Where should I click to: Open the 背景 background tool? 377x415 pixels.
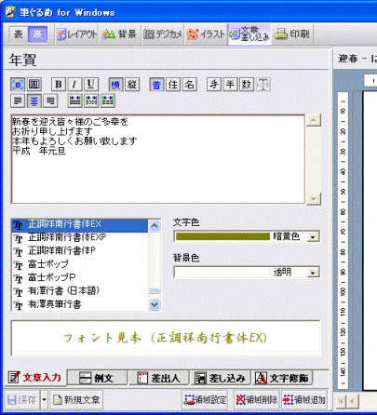pyautogui.click(x=119, y=34)
